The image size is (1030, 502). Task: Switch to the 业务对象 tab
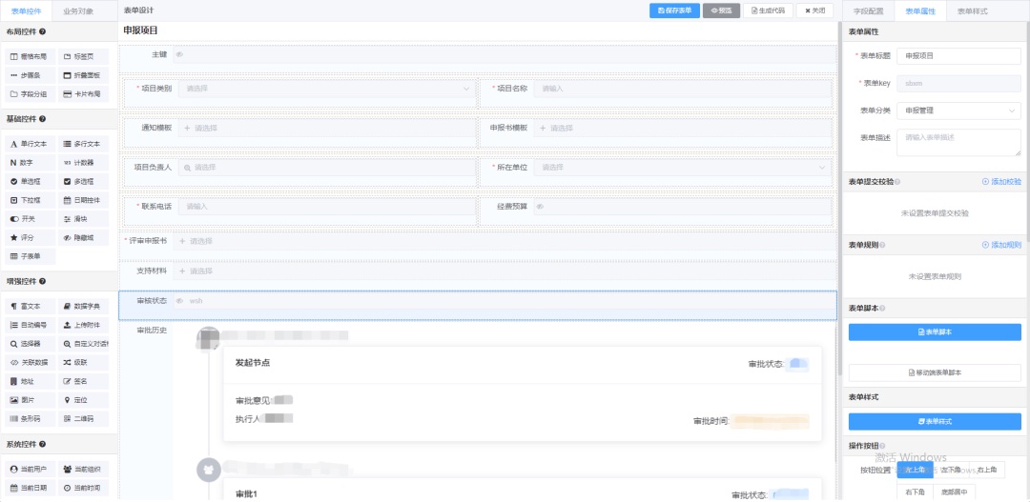click(x=78, y=11)
